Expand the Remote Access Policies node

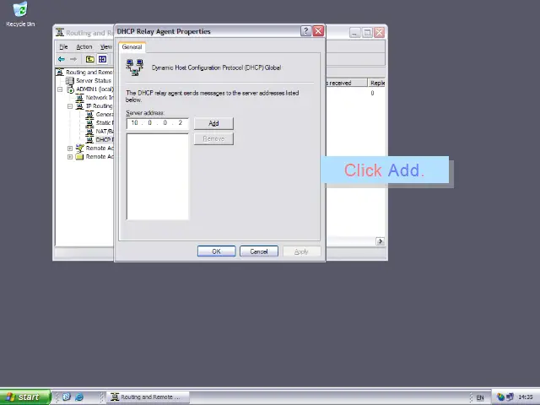pyautogui.click(x=70, y=148)
